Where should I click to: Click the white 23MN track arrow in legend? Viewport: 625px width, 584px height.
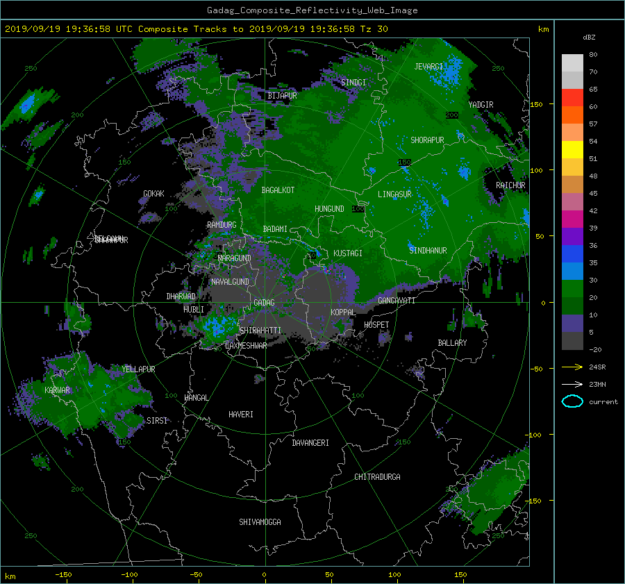coord(572,384)
